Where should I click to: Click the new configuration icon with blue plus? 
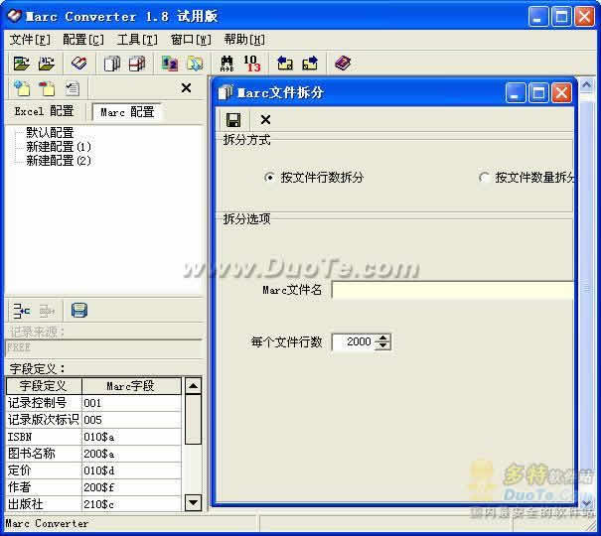[22, 88]
